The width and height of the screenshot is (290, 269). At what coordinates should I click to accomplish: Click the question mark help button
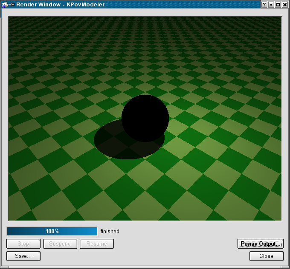coord(264,4)
